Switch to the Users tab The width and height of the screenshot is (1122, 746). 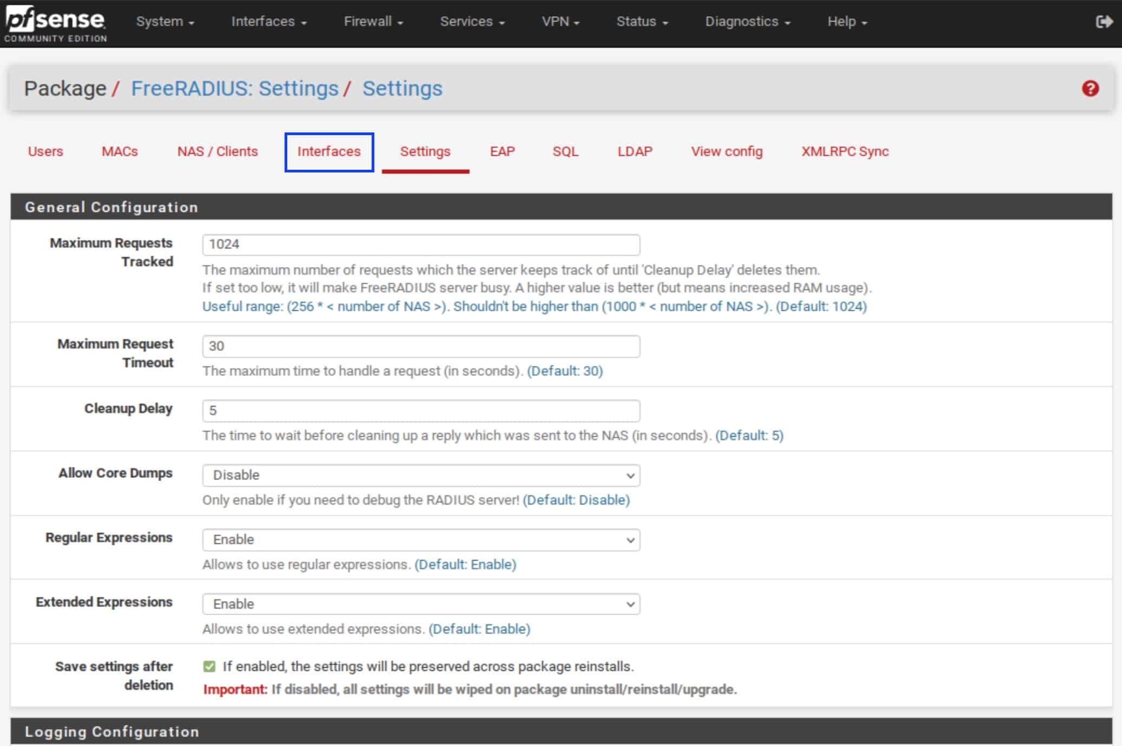point(45,151)
